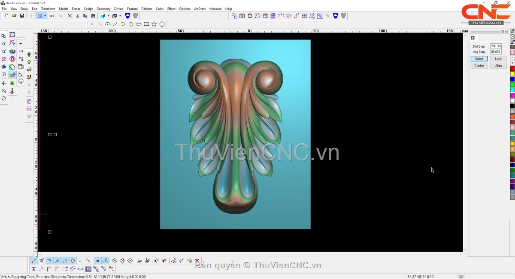Pick the yellow color swatch

pyautogui.click(x=512, y=74)
